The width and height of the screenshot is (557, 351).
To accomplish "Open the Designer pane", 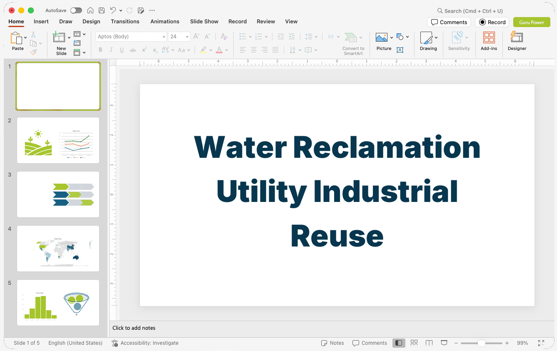I will pos(517,41).
